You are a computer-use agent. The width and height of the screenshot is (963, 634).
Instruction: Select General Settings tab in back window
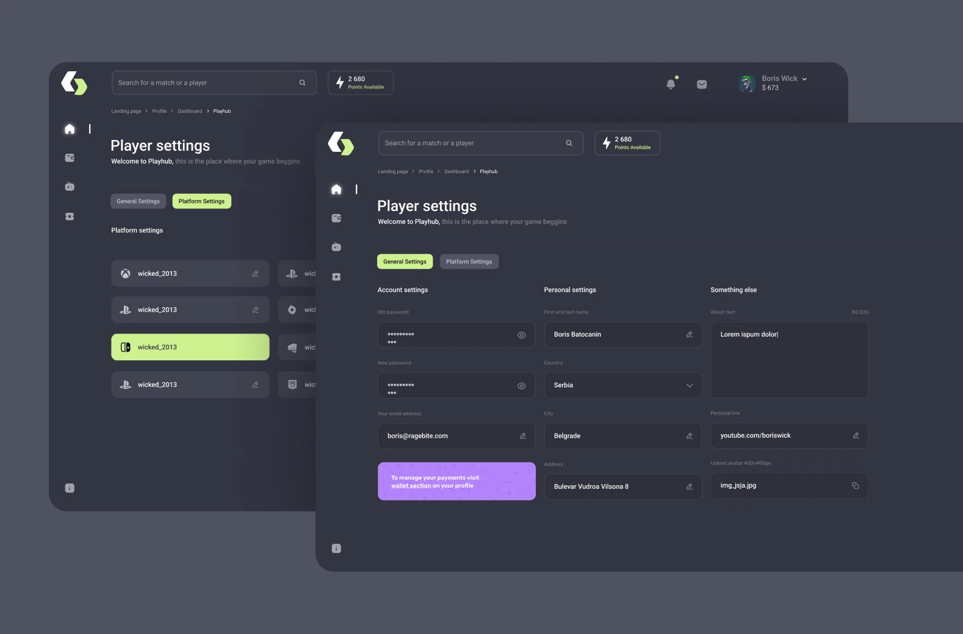pos(138,201)
